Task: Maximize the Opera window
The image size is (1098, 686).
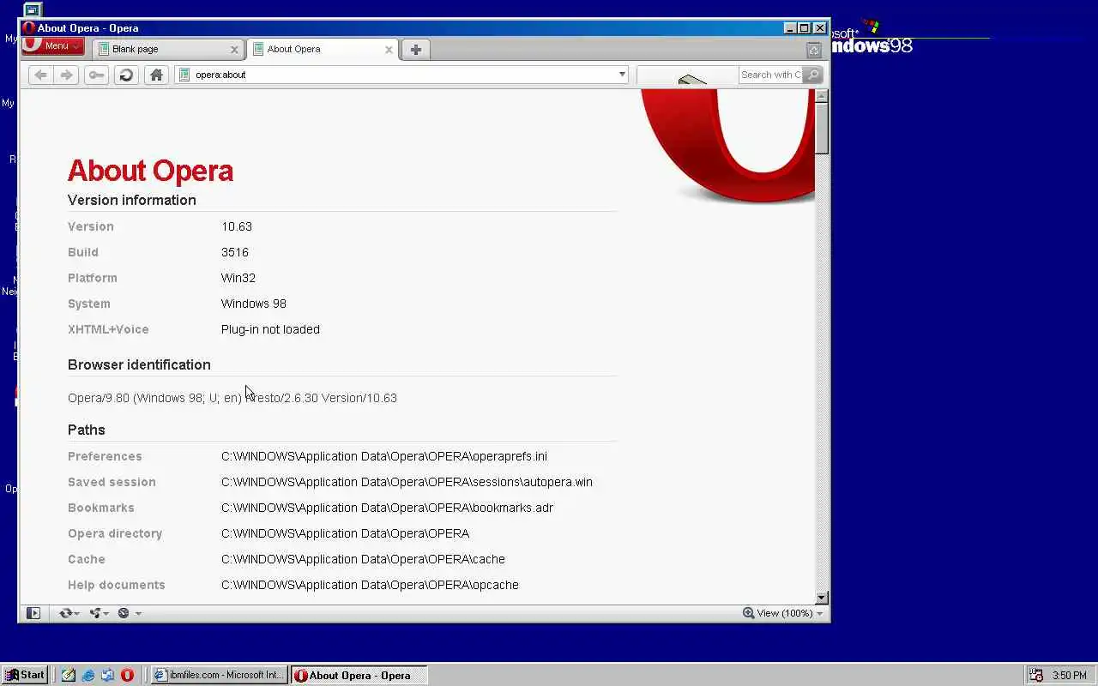Action: pos(805,28)
